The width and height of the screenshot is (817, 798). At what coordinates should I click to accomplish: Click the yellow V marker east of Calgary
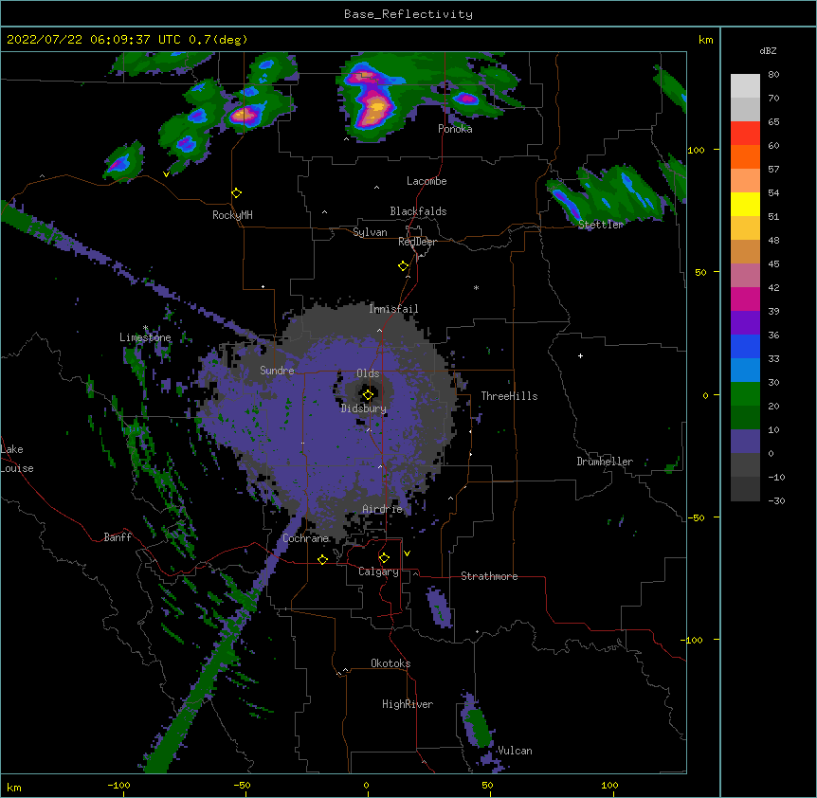coord(407,553)
